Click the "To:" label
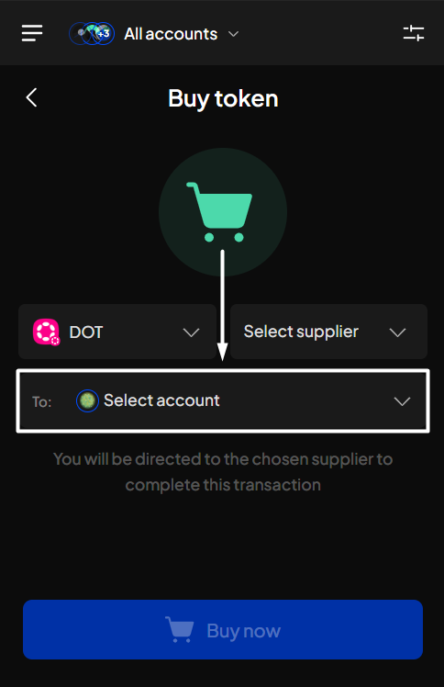 (42, 401)
